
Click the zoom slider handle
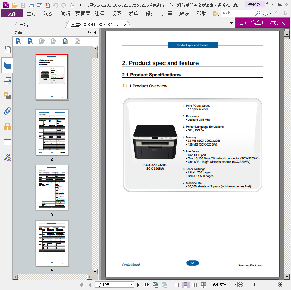pos(255,285)
